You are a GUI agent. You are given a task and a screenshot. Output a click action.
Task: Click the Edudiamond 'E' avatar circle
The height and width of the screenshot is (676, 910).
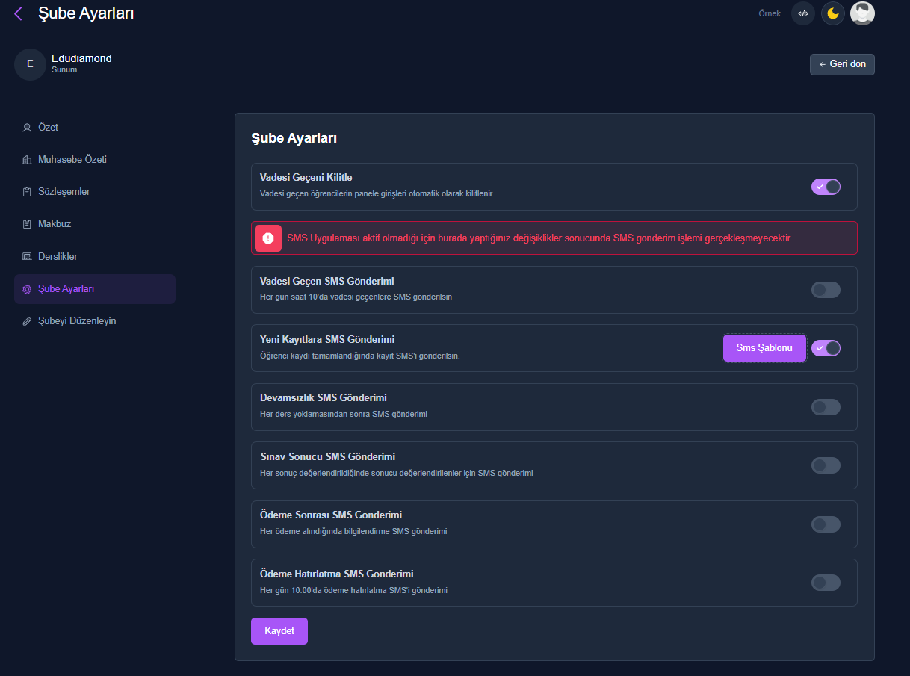[30, 64]
